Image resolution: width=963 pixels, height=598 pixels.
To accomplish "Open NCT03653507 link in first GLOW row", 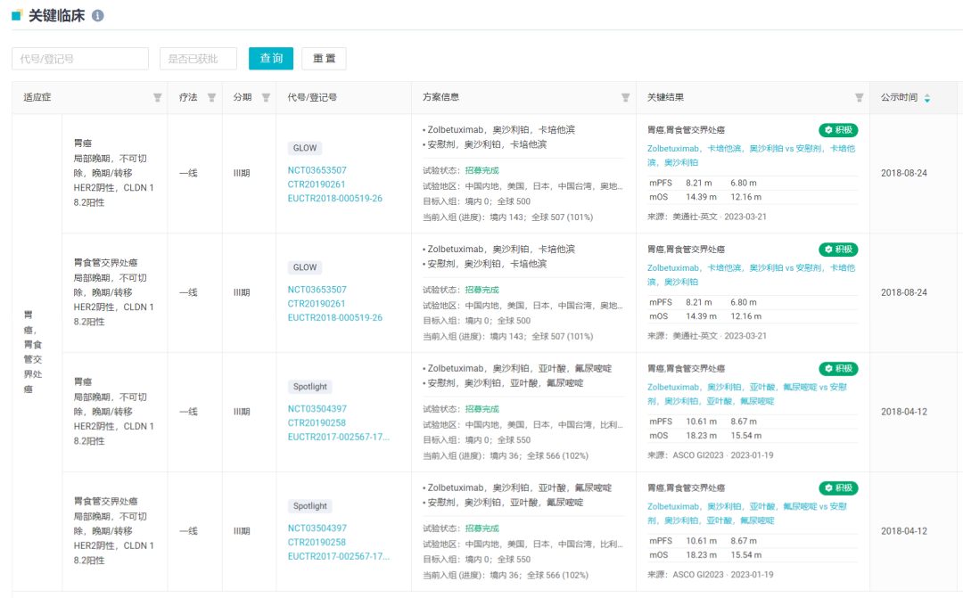I will 317,170.
